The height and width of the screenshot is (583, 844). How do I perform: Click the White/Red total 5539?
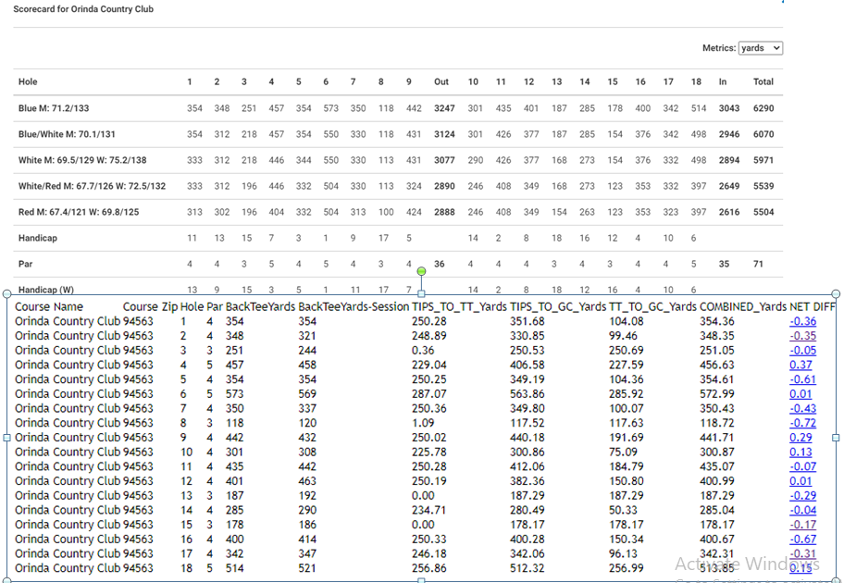[763, 186]
